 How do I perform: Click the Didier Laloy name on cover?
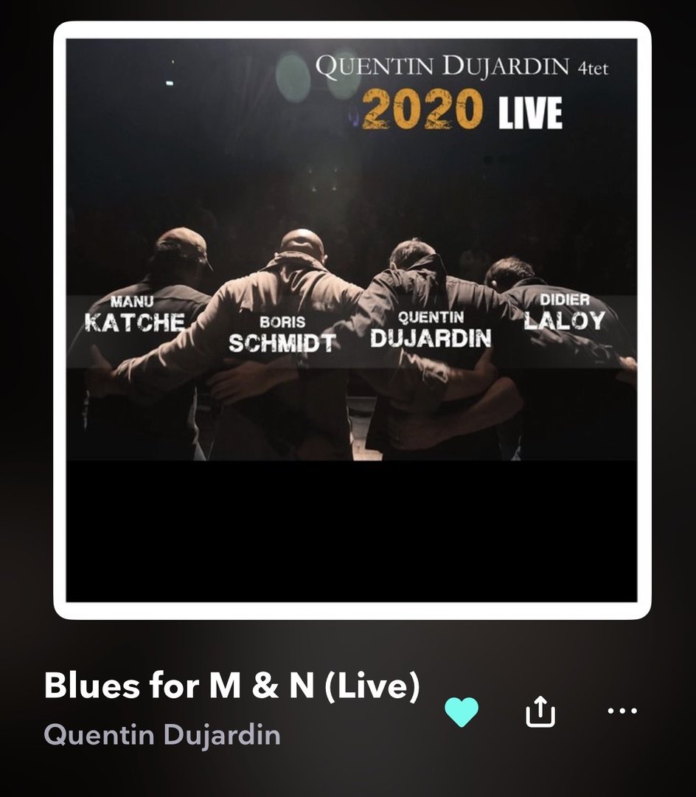(565, 312)
